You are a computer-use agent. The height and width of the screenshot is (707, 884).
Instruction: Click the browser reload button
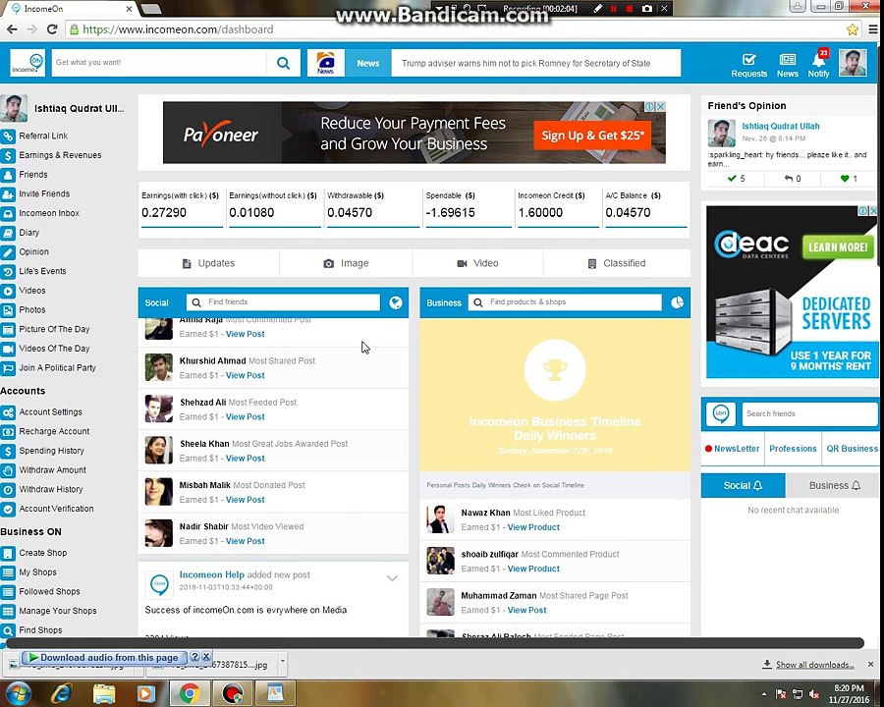[52, 29]
